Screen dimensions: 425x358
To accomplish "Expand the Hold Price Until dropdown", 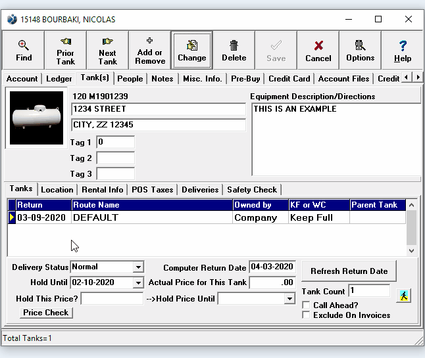I will (x=289, y=299).
